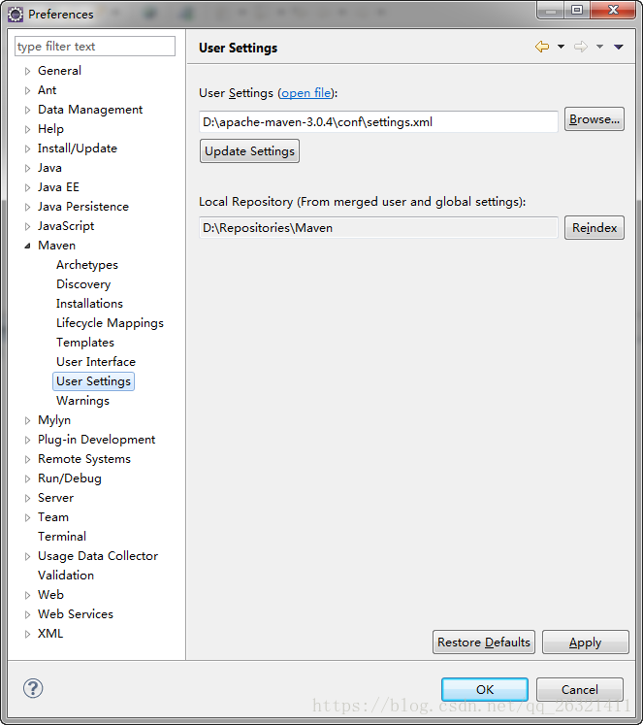Close the Preferences window
This screenshot has height=725, width=643.
tap(613, 10)
